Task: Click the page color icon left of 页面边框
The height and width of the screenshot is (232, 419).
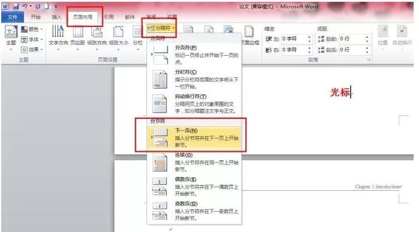Action: [229, 30]
